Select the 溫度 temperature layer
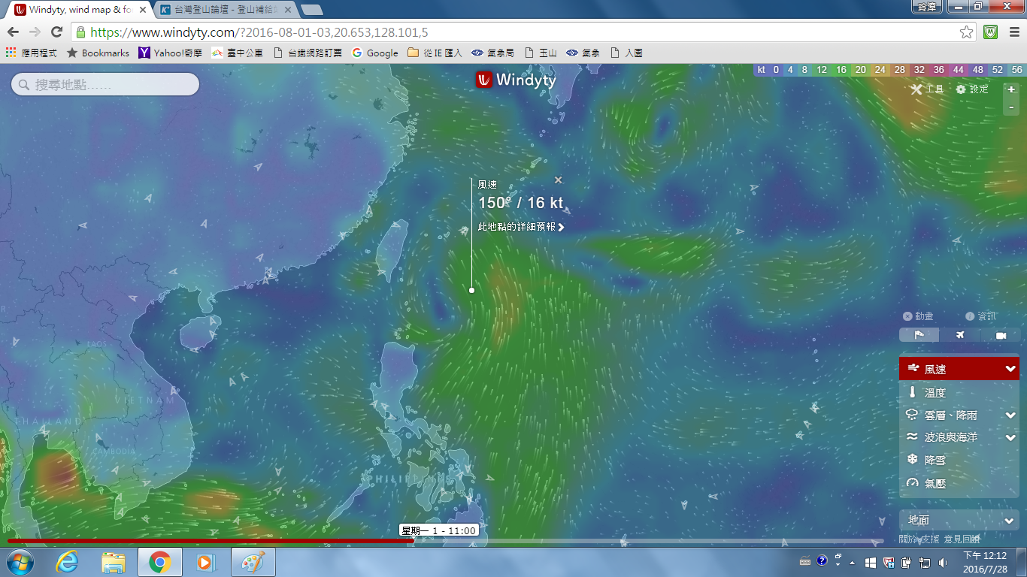Screen dimensions: 1027x577 935,392
